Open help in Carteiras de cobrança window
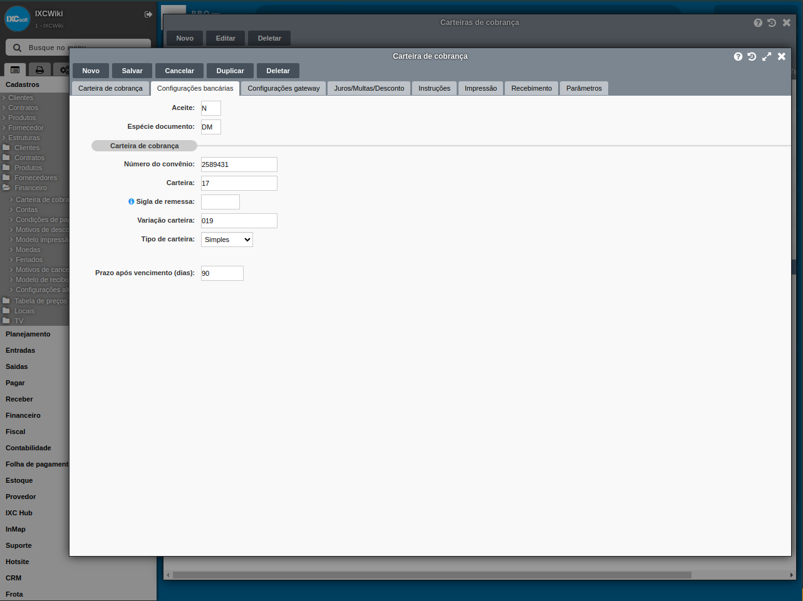803x601 pixels. point(758,23)
